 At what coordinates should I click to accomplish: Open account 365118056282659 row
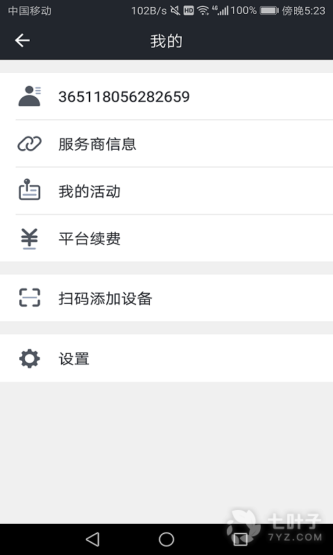click(x=166, y=96)
